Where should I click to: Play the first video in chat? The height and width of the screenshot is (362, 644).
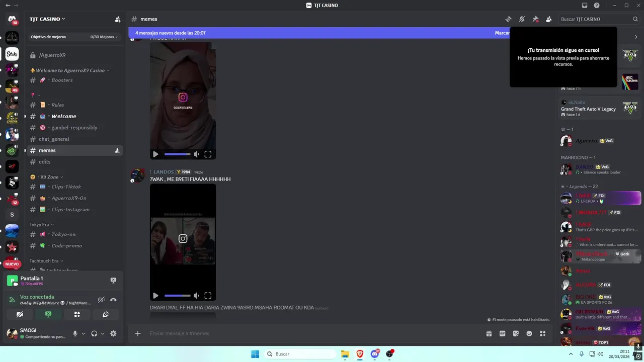[x=155, y=154]
